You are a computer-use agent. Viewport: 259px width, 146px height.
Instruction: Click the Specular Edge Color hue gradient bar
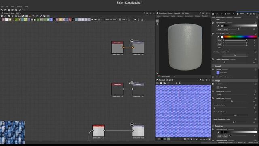point(240,37)
